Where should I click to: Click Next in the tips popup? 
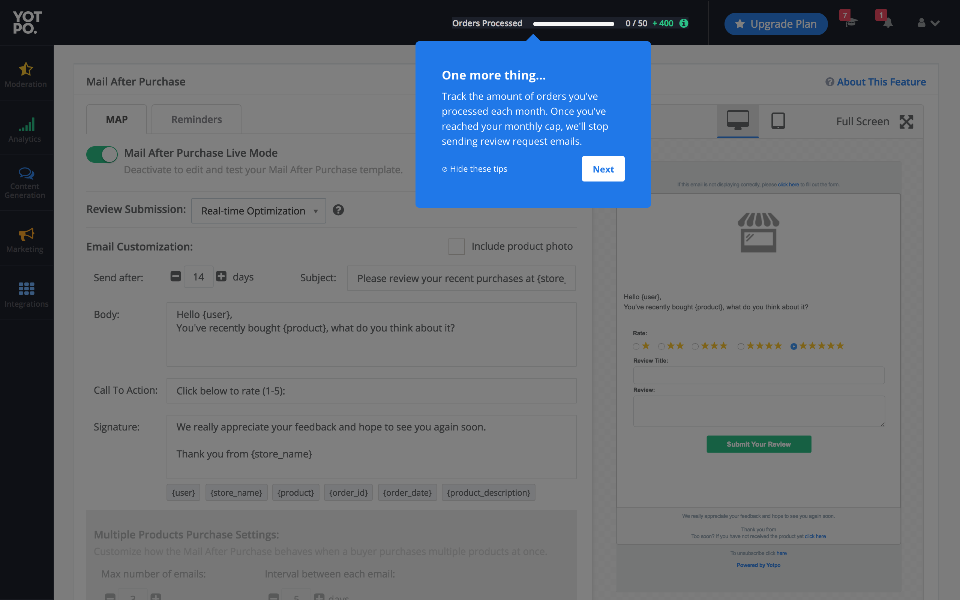tap(603, 169)
